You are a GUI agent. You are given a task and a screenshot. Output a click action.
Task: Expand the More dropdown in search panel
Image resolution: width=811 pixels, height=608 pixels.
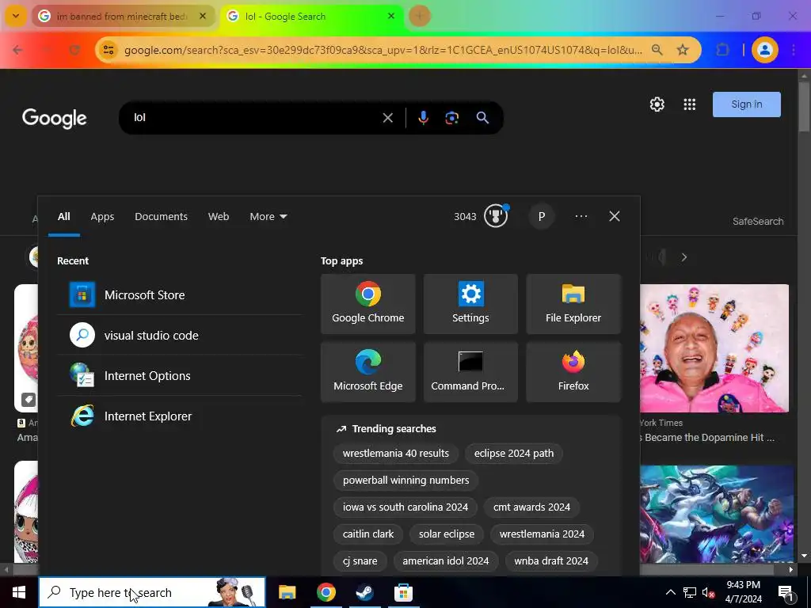tap(268, 217)
